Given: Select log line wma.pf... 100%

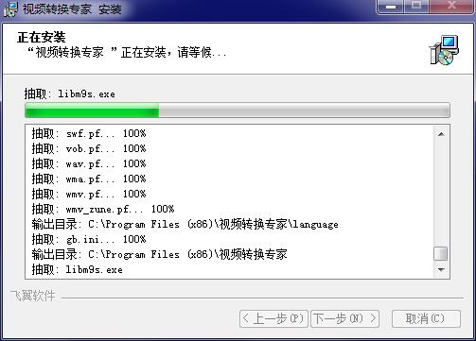Looking at the screenshot, I should (89, 179).
